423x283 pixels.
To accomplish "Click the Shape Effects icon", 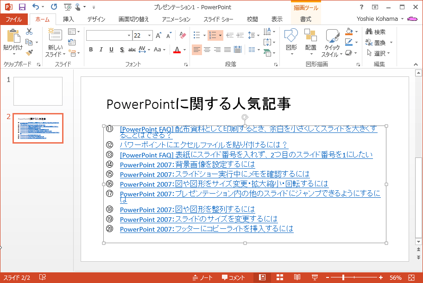I will click(x=348, y=53).
